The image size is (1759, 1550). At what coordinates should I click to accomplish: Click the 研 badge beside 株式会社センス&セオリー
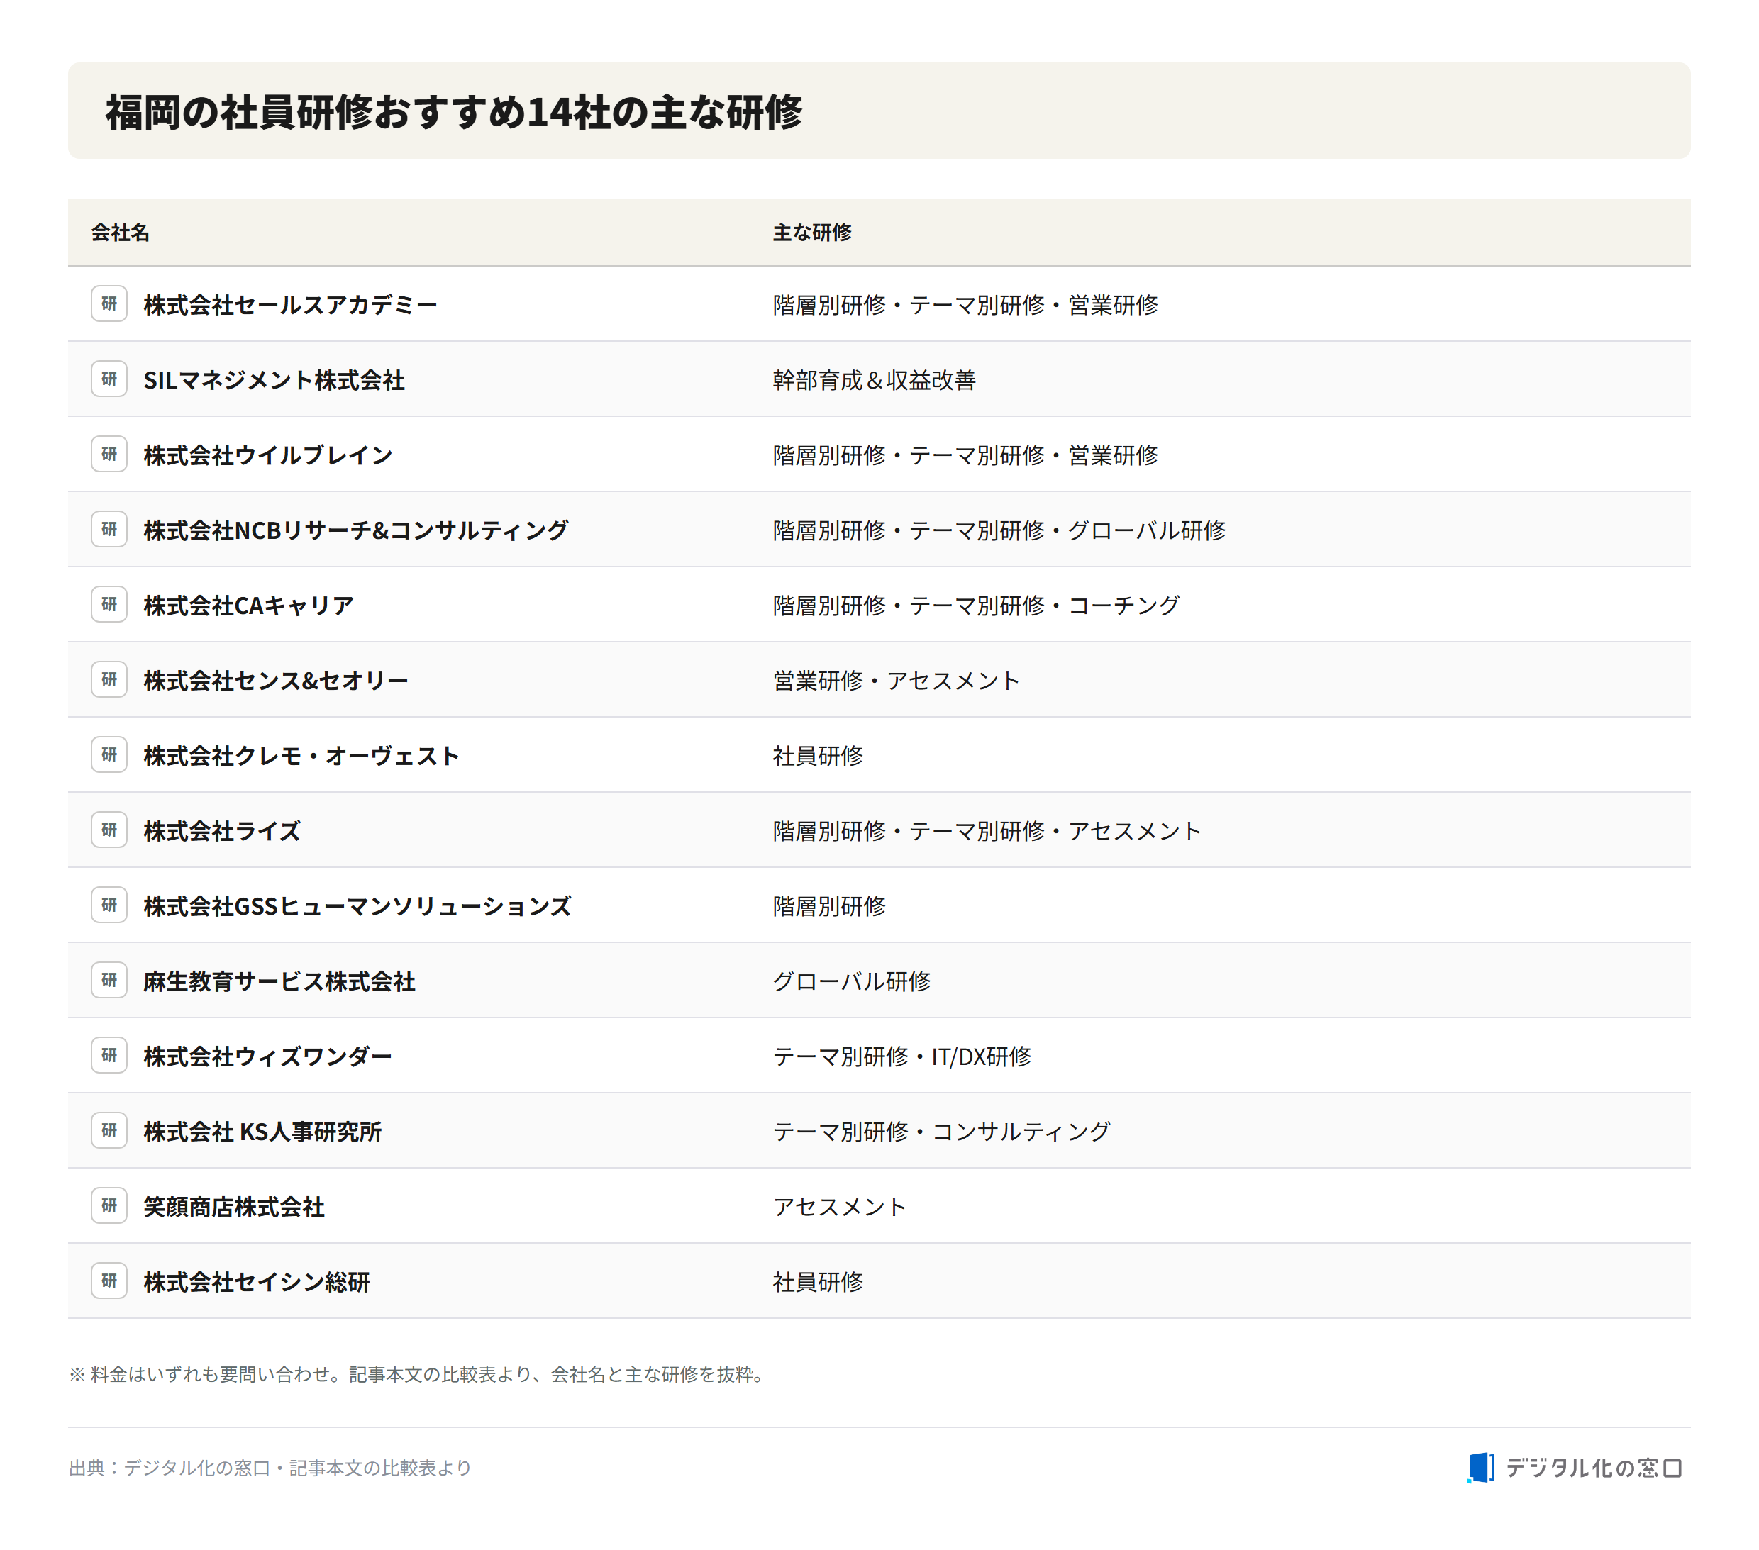pyautogui.click(x=109, y=679)
